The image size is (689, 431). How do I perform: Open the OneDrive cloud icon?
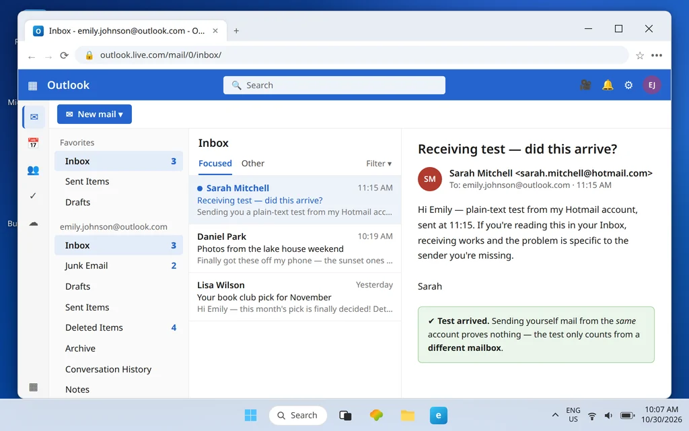(34, 224)
